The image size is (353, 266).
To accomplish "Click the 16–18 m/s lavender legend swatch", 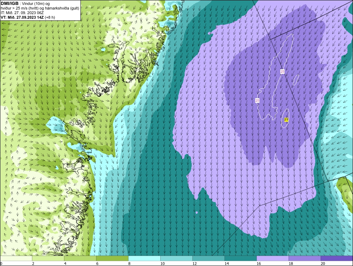I will [273, 258].
